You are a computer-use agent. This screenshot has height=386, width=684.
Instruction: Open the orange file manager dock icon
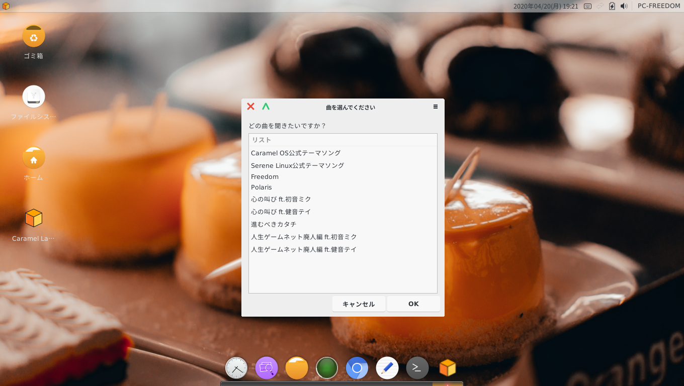tap(297, 368)
